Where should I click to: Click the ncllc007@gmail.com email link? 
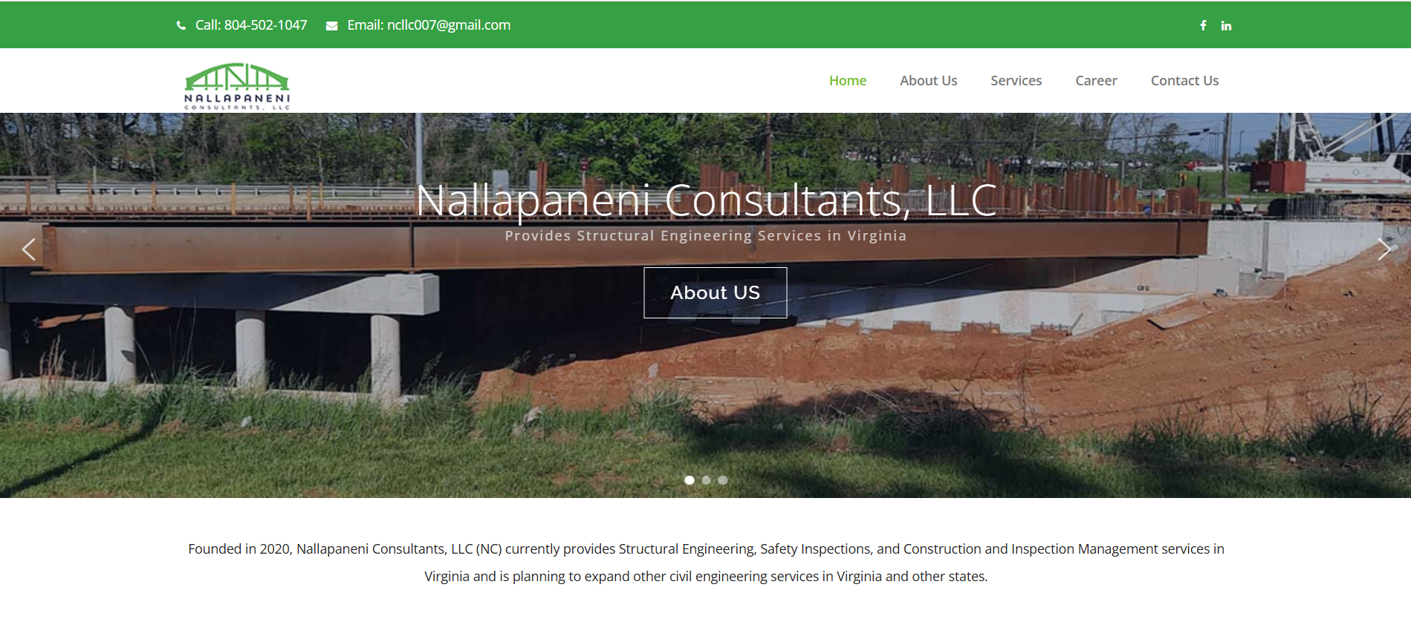point(429,25)
